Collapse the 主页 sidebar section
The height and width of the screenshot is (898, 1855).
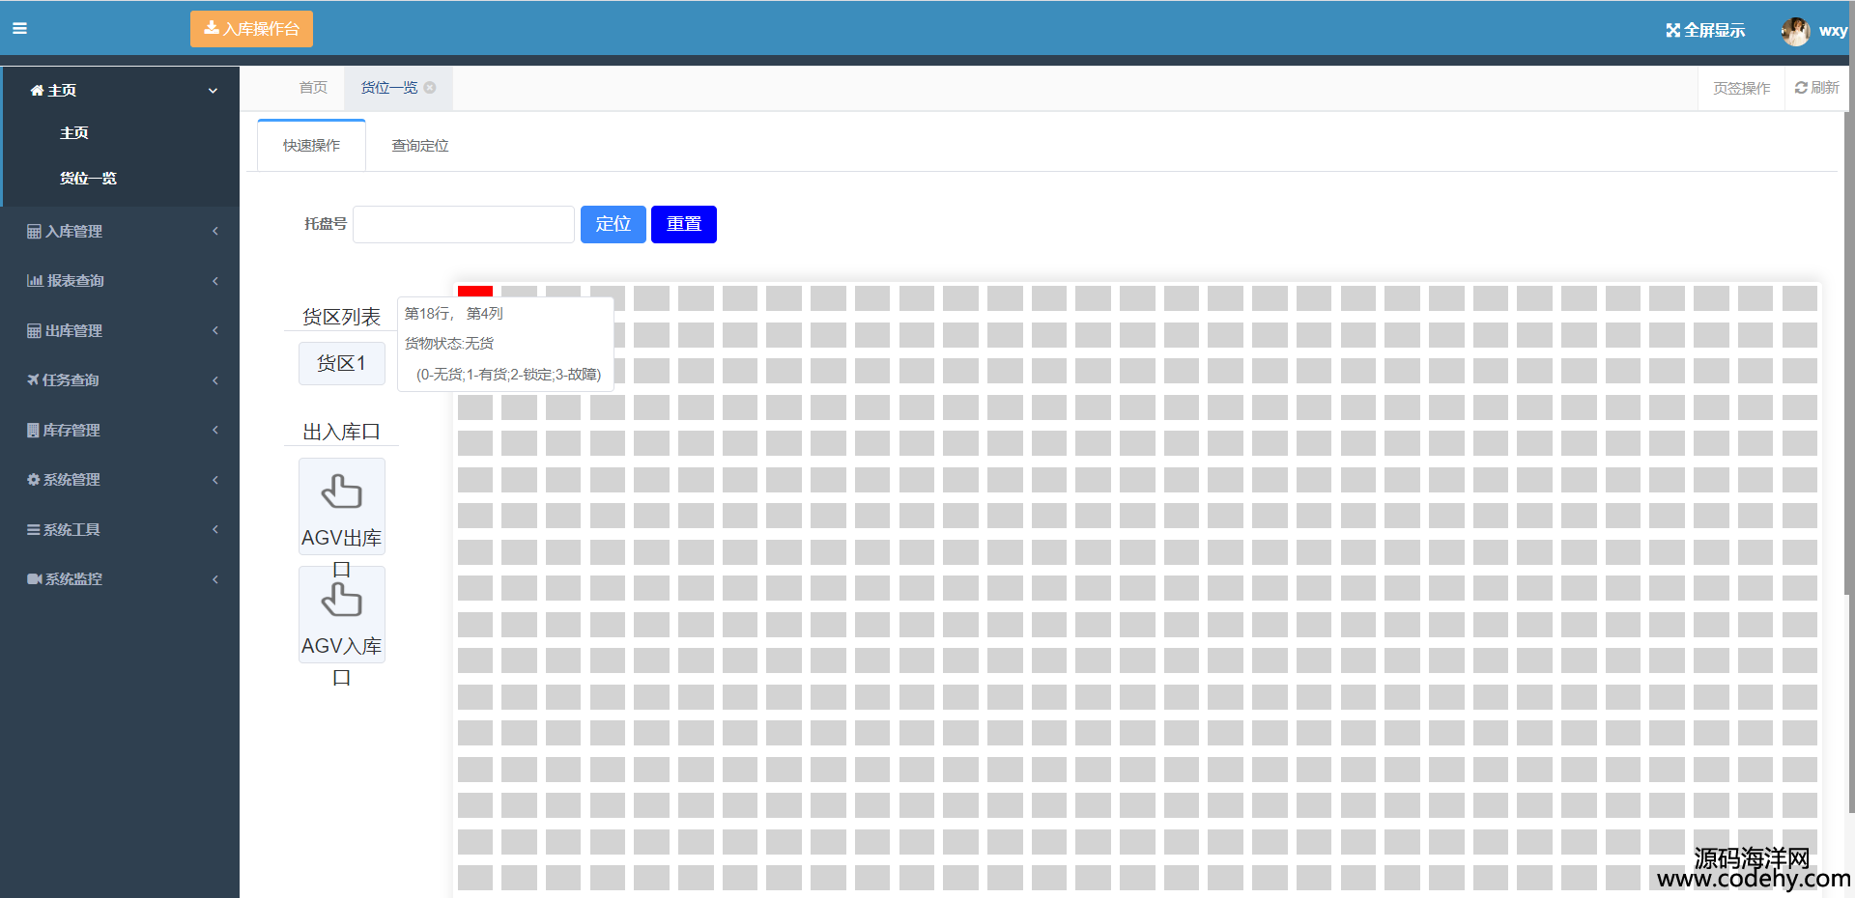tap(121, 90)
